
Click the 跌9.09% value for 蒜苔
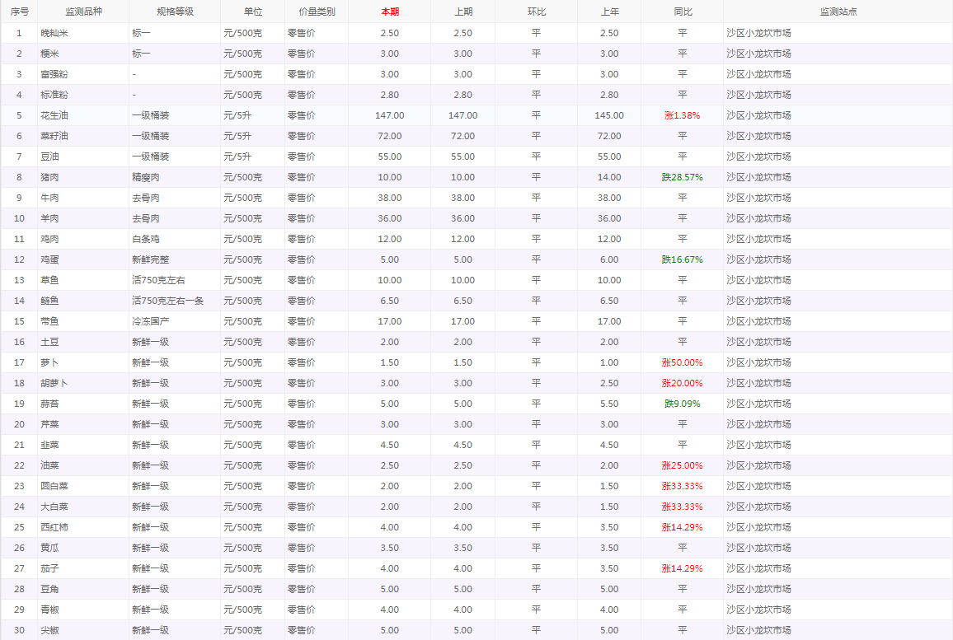pos(682,404)
